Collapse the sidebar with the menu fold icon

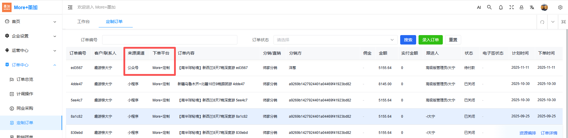70,7
